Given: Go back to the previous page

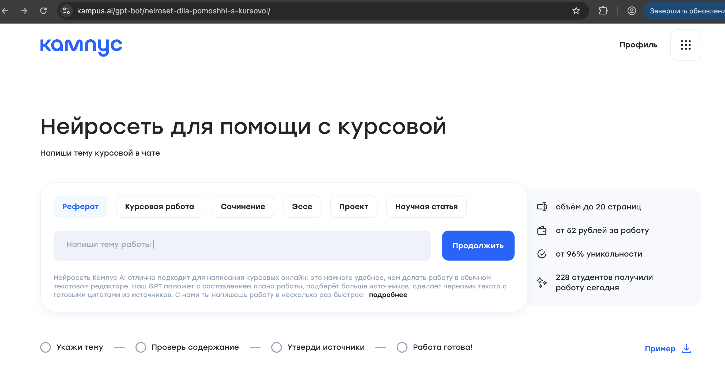Looking at the screenshot, I should coord(5,11).
